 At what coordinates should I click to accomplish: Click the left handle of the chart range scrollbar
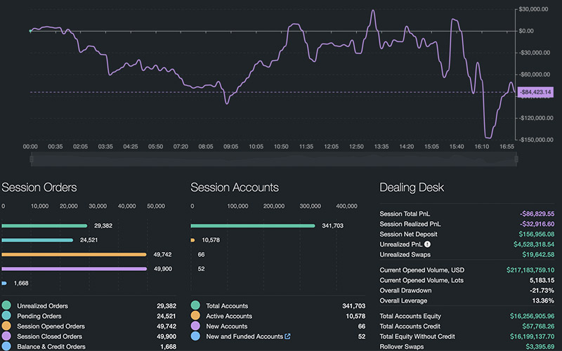pyautogui.click(x=32, y=160)
